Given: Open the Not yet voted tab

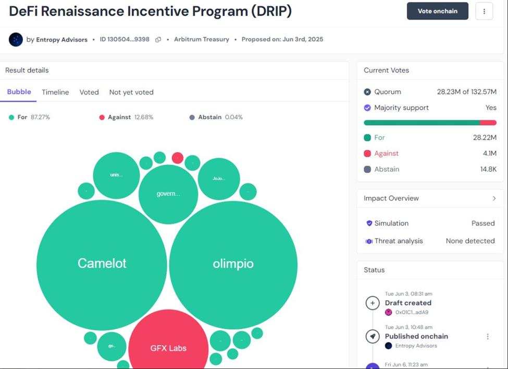Looking at the screenshot, I should (131, 92).
